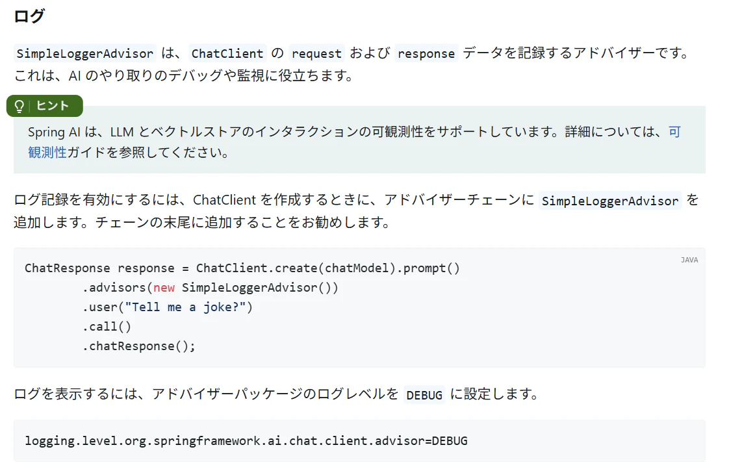729x469 pixels.
Task: Click the .advisors(new SimpleLoggerAdvisor()) line
Action: (210, 288)
